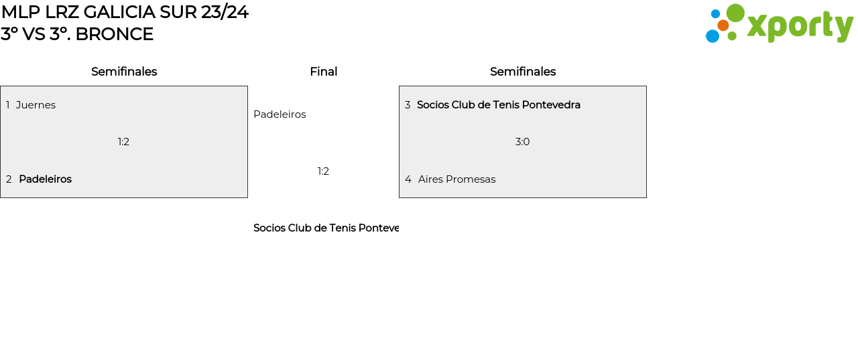The height and width of the screenshot is (344, 858).
Task: Click the MLP LRZ Galicia Sur 23/24 title
Action: tap(125, 12)
